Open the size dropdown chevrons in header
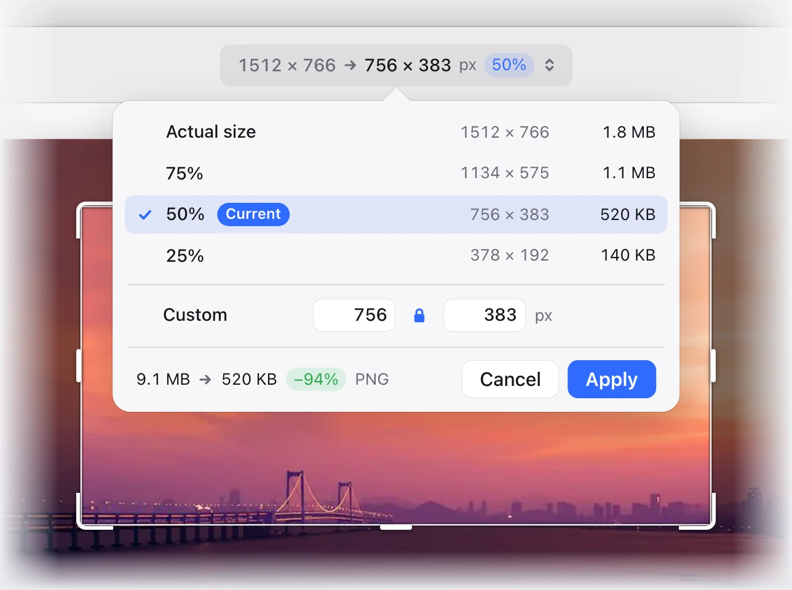 click(x=550, y=65)
